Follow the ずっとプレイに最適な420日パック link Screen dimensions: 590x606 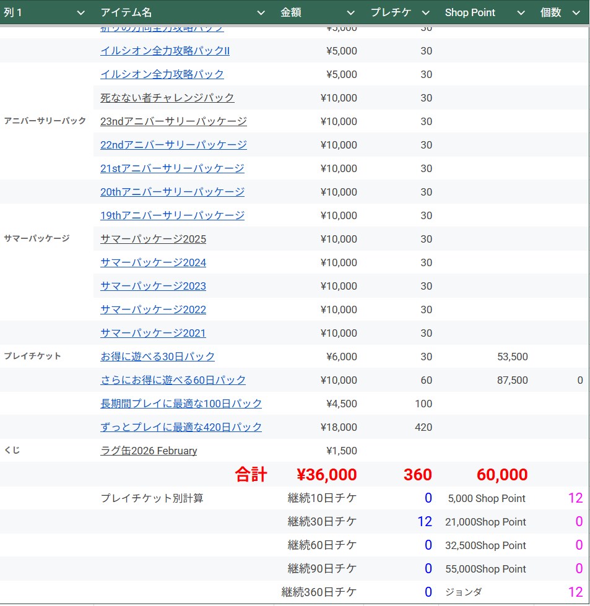point(181,427)
